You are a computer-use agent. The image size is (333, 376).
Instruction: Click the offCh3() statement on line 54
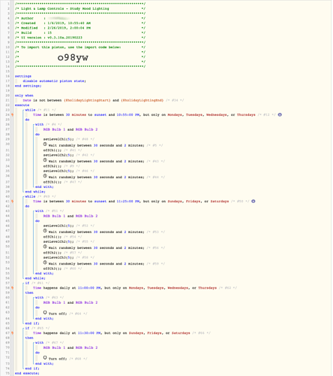(x=52, y=268)
